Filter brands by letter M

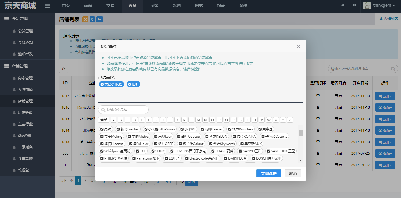[x=198, y=120]
